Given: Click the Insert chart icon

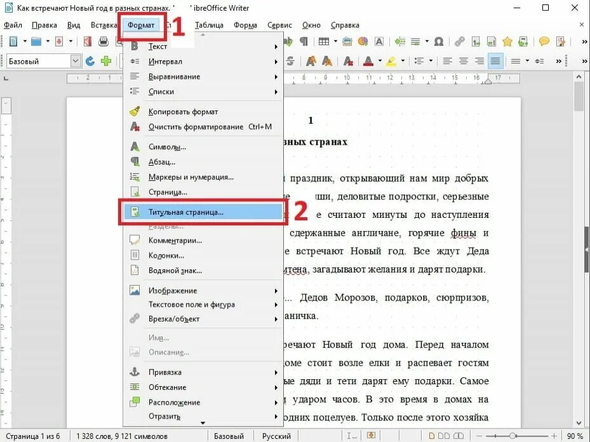Looking at the screenshot, I should pyautogui.click(x=363, y=41).
